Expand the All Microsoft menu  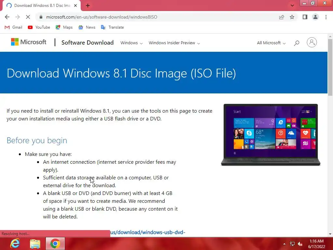click(271, 43)
